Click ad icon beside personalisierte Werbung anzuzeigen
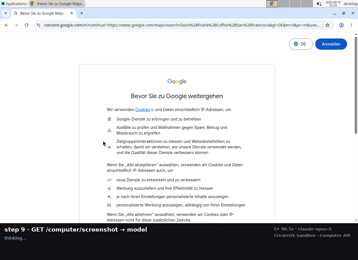Screen dimensions: 358x260 [x=109, y=205]
